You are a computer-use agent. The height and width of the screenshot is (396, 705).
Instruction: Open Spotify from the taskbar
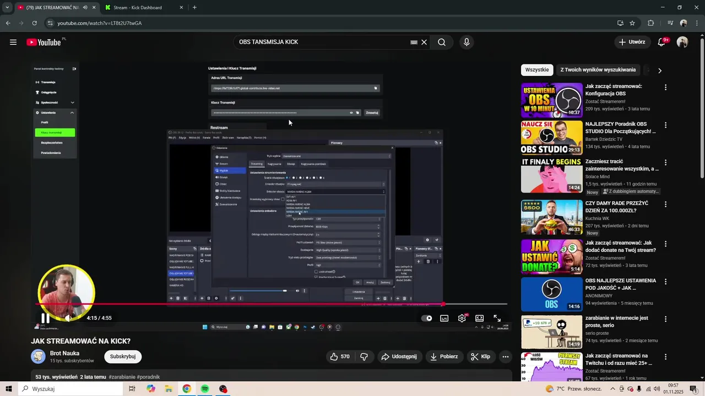[205, 389]
